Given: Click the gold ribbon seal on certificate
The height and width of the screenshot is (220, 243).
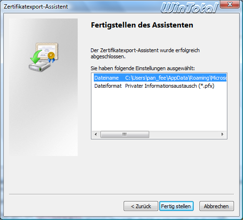Looking at the screenshot, I should coord(51,57).
